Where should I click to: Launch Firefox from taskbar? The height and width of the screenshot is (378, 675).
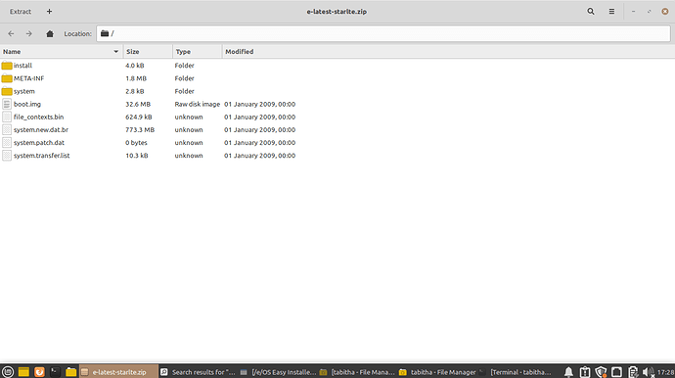pos(39,371)
